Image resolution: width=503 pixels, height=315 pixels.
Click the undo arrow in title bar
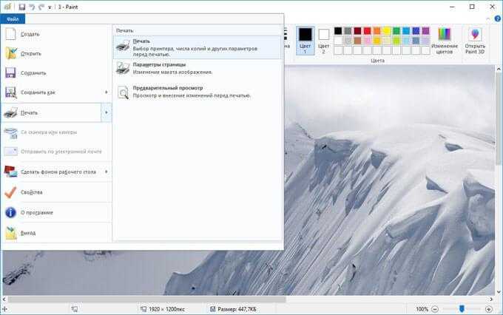pos(32,7)
